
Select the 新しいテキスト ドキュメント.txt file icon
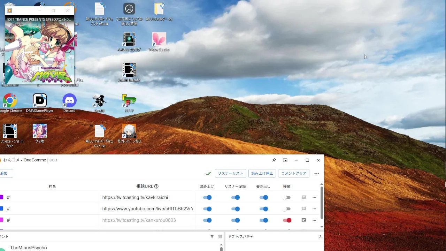pos(99,136)
